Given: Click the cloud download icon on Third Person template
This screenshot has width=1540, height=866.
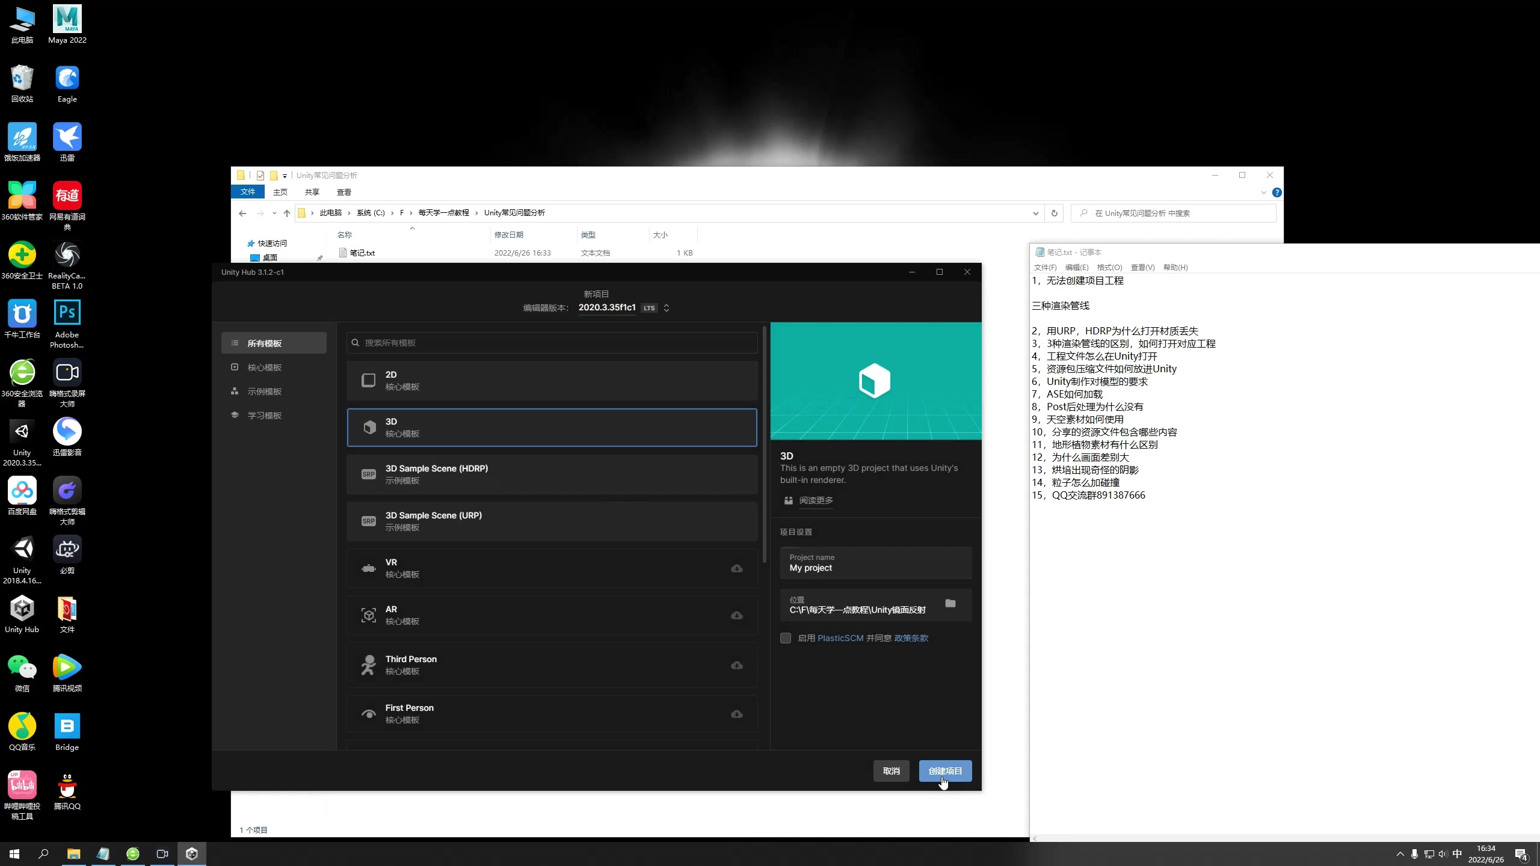Looking at the screenshot, I should 735,665.
